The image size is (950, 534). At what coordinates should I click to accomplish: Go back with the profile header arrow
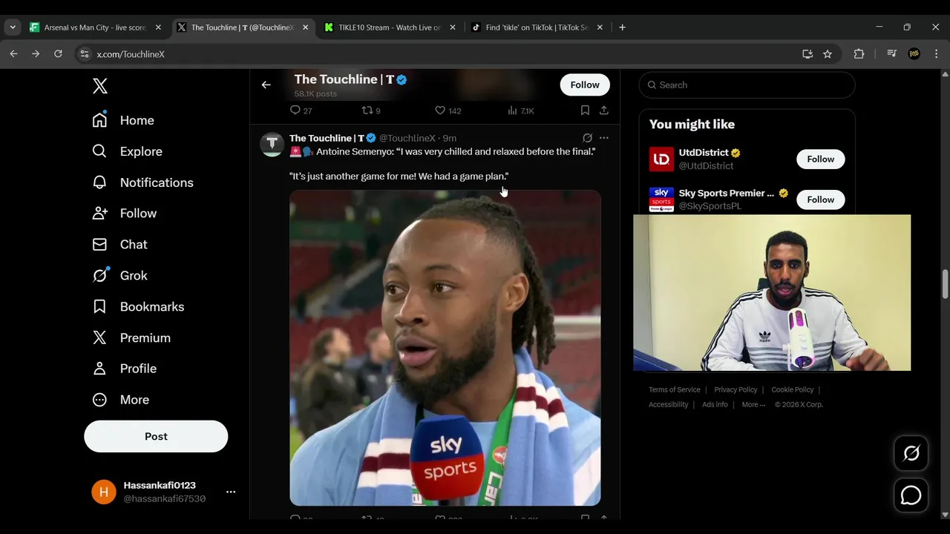[x=266, y=85]
